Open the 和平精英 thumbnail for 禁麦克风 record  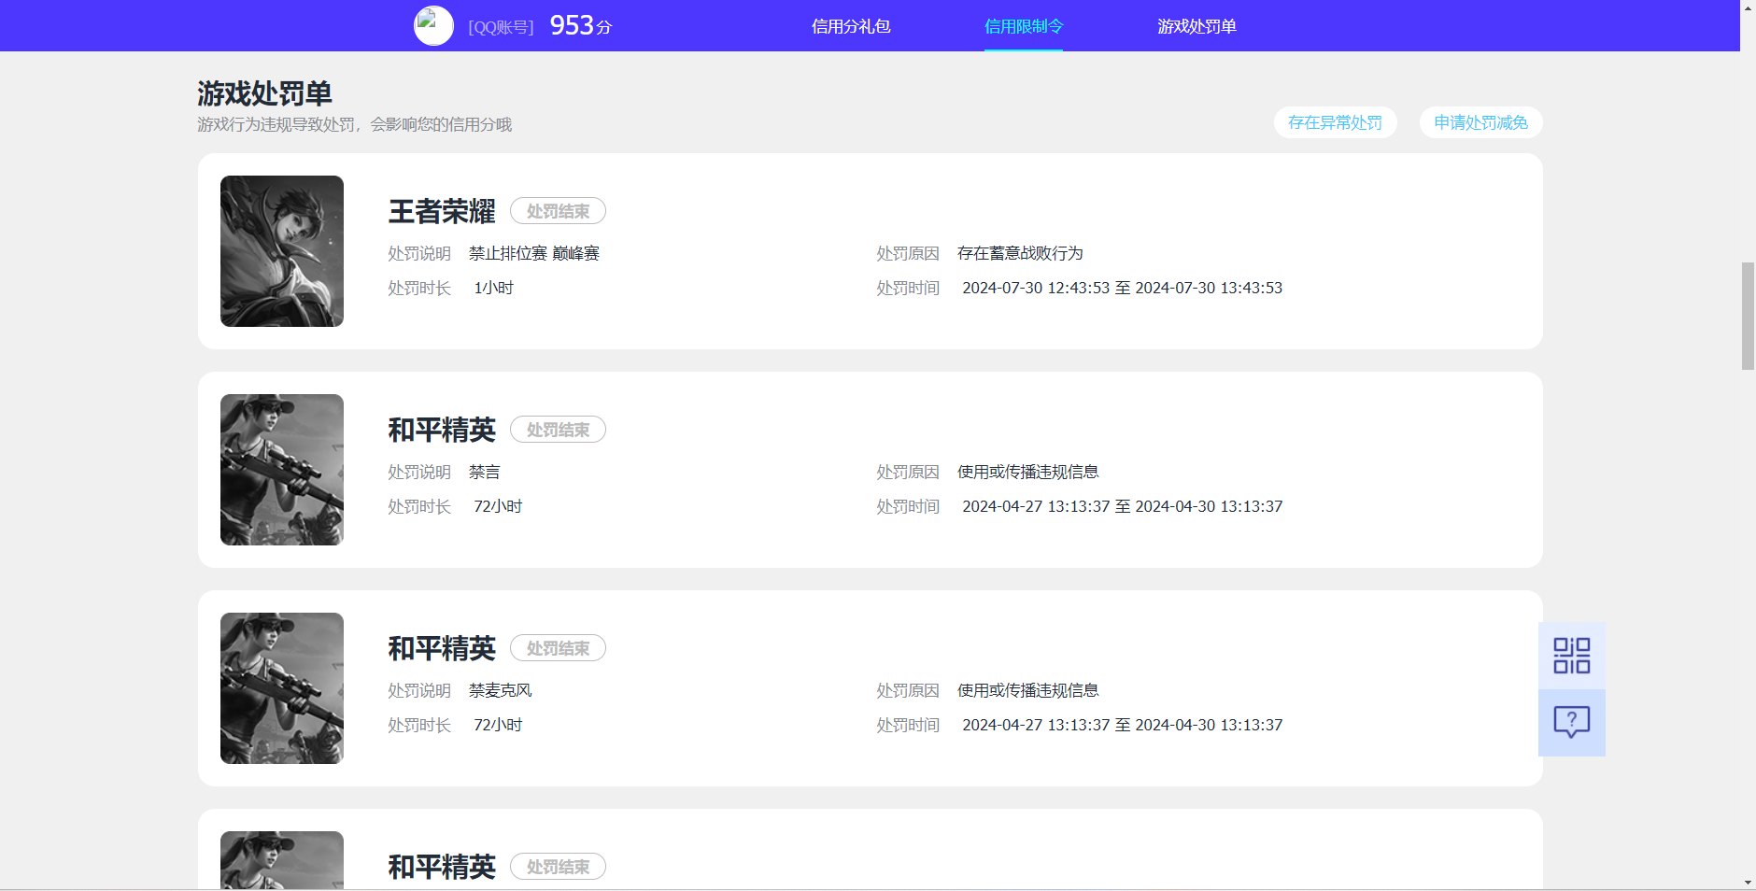(x=282, y=688)
